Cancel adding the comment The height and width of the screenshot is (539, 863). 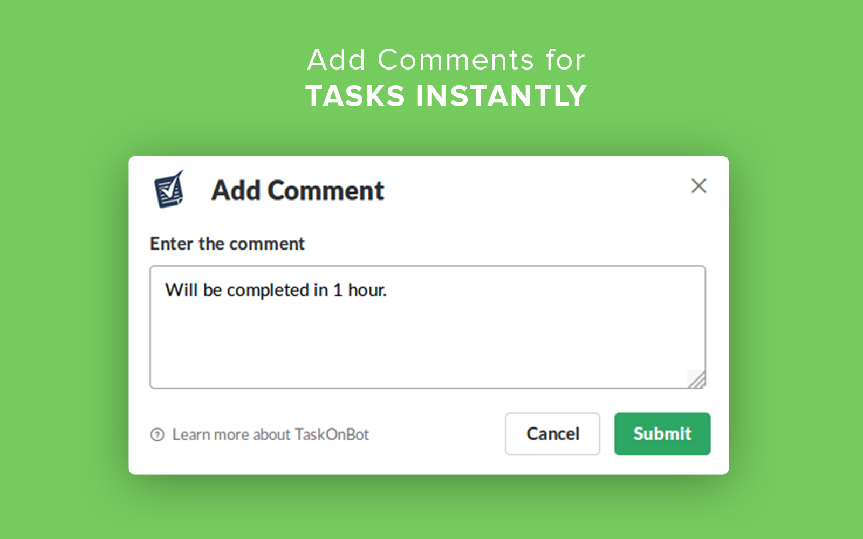pos(552,434)
